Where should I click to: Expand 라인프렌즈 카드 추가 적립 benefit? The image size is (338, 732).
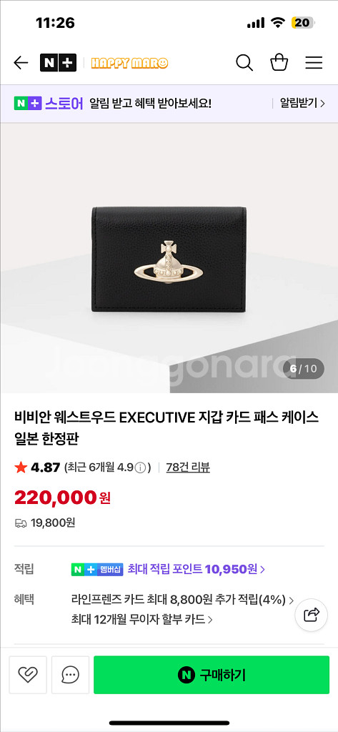coord(182,600)
